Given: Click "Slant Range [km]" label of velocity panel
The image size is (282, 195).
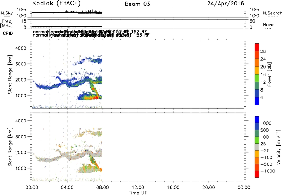Looking at the screenshot, I should 10,147.
